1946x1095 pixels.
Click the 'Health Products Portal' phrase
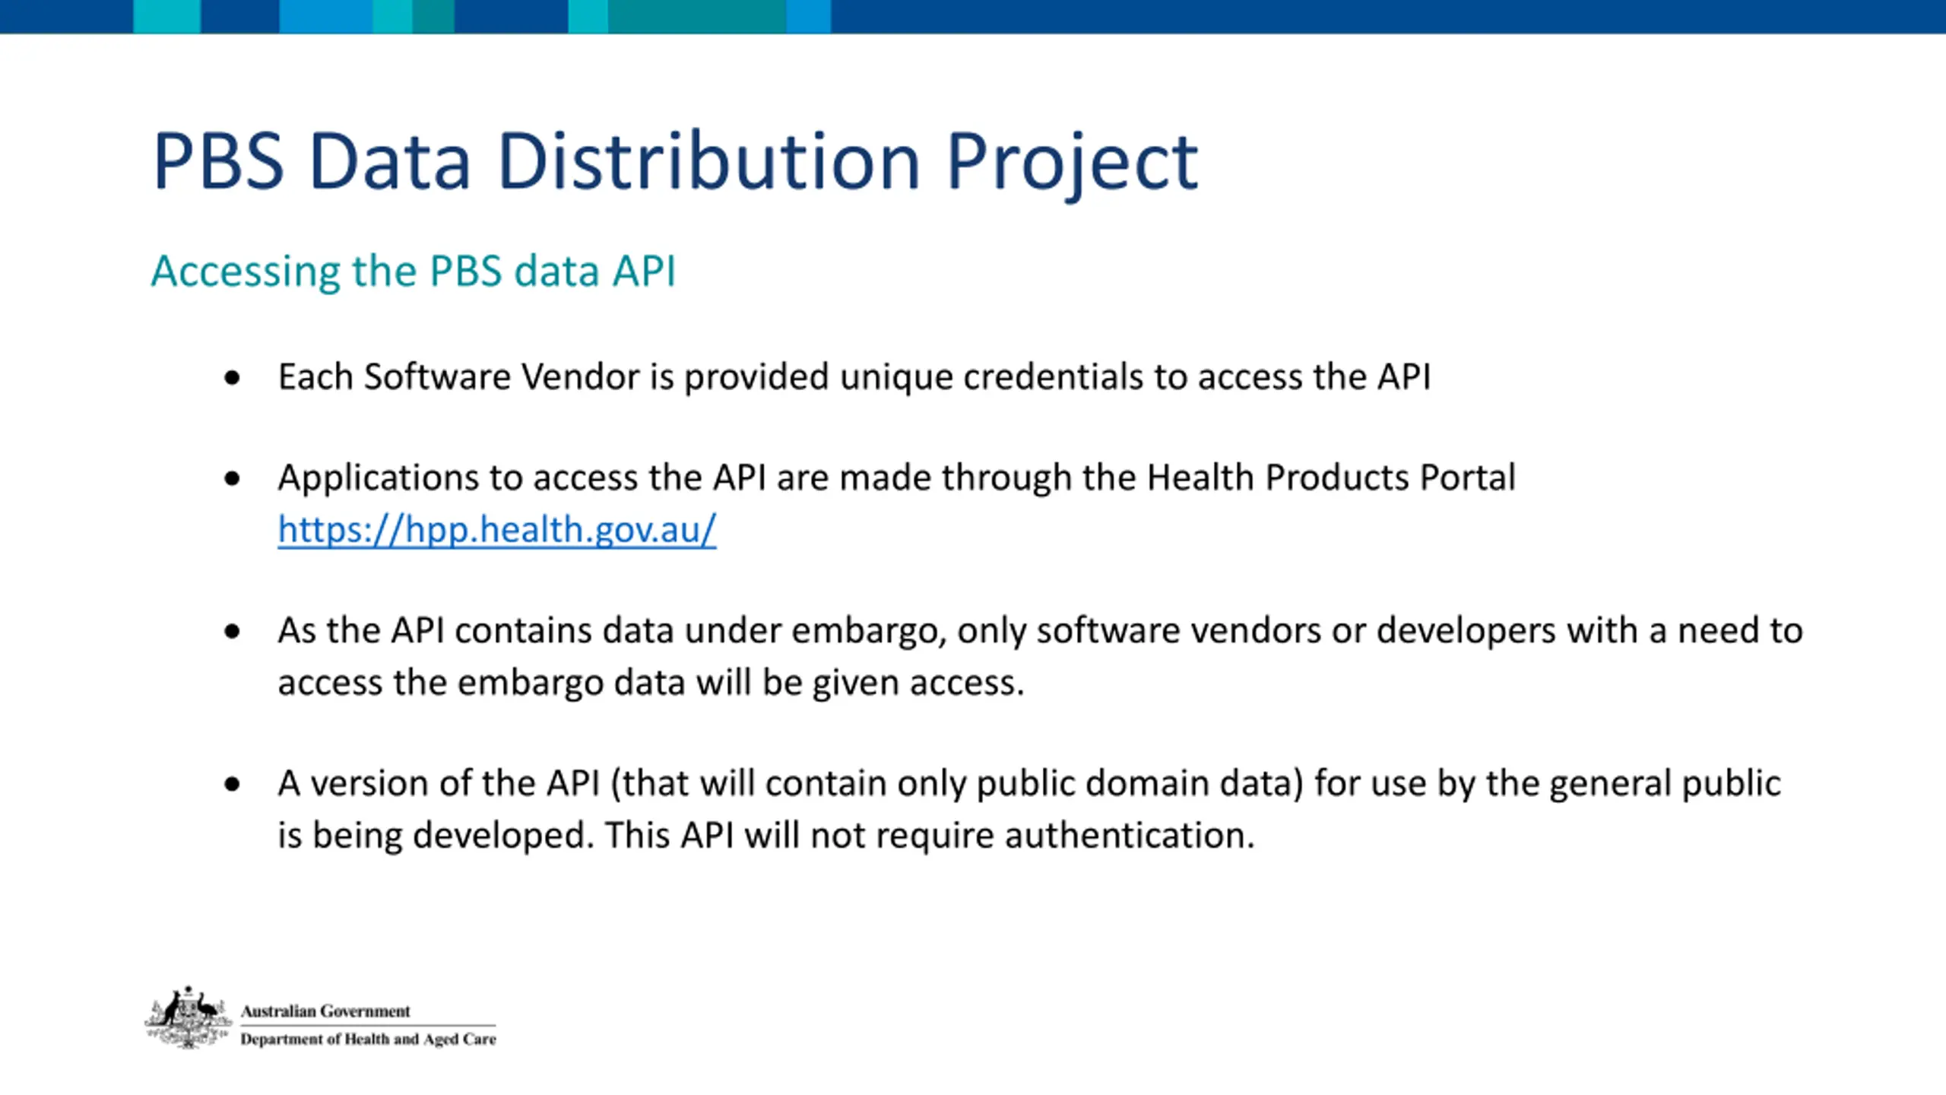click(x=1330, y=478)
